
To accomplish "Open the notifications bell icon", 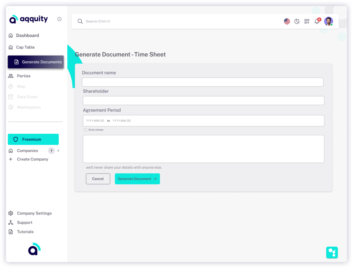I will click(317, 21).
